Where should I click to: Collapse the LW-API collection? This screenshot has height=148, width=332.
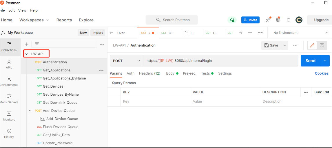click(27, 54)
